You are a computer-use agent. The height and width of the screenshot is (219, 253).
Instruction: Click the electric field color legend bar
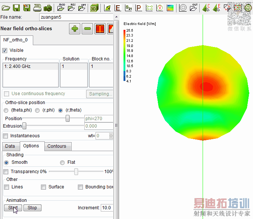(124, 55)
